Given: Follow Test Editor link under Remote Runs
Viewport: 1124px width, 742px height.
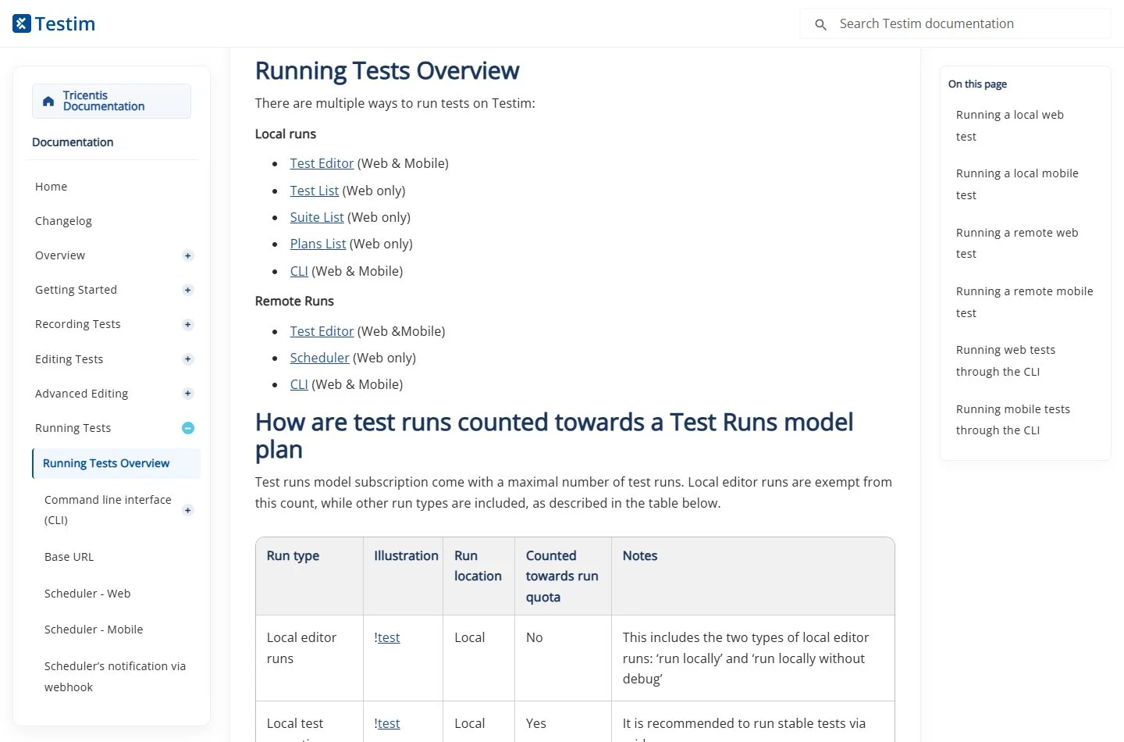Looking at the screenshot, I should tap(322, 331).
